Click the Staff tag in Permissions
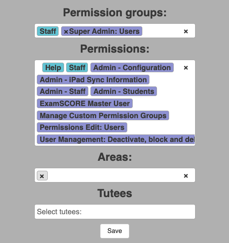Viewport: 229px width, 243px height. [77, 68]
